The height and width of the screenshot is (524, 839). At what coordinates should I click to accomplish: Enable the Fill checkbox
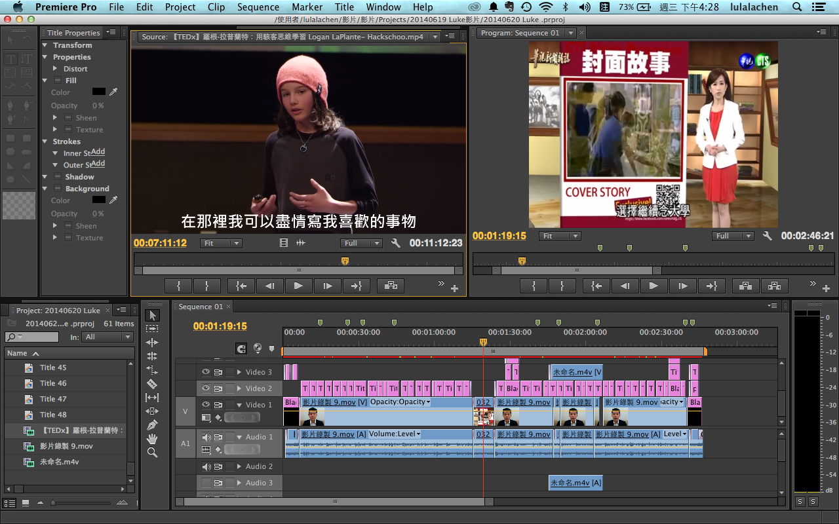(58, 81)
